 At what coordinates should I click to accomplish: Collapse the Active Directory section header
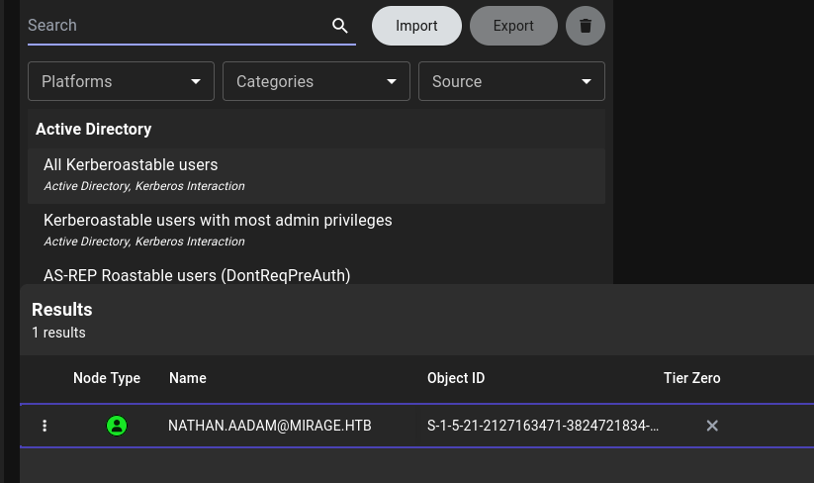pyautogui.click(x=94, y=129)
